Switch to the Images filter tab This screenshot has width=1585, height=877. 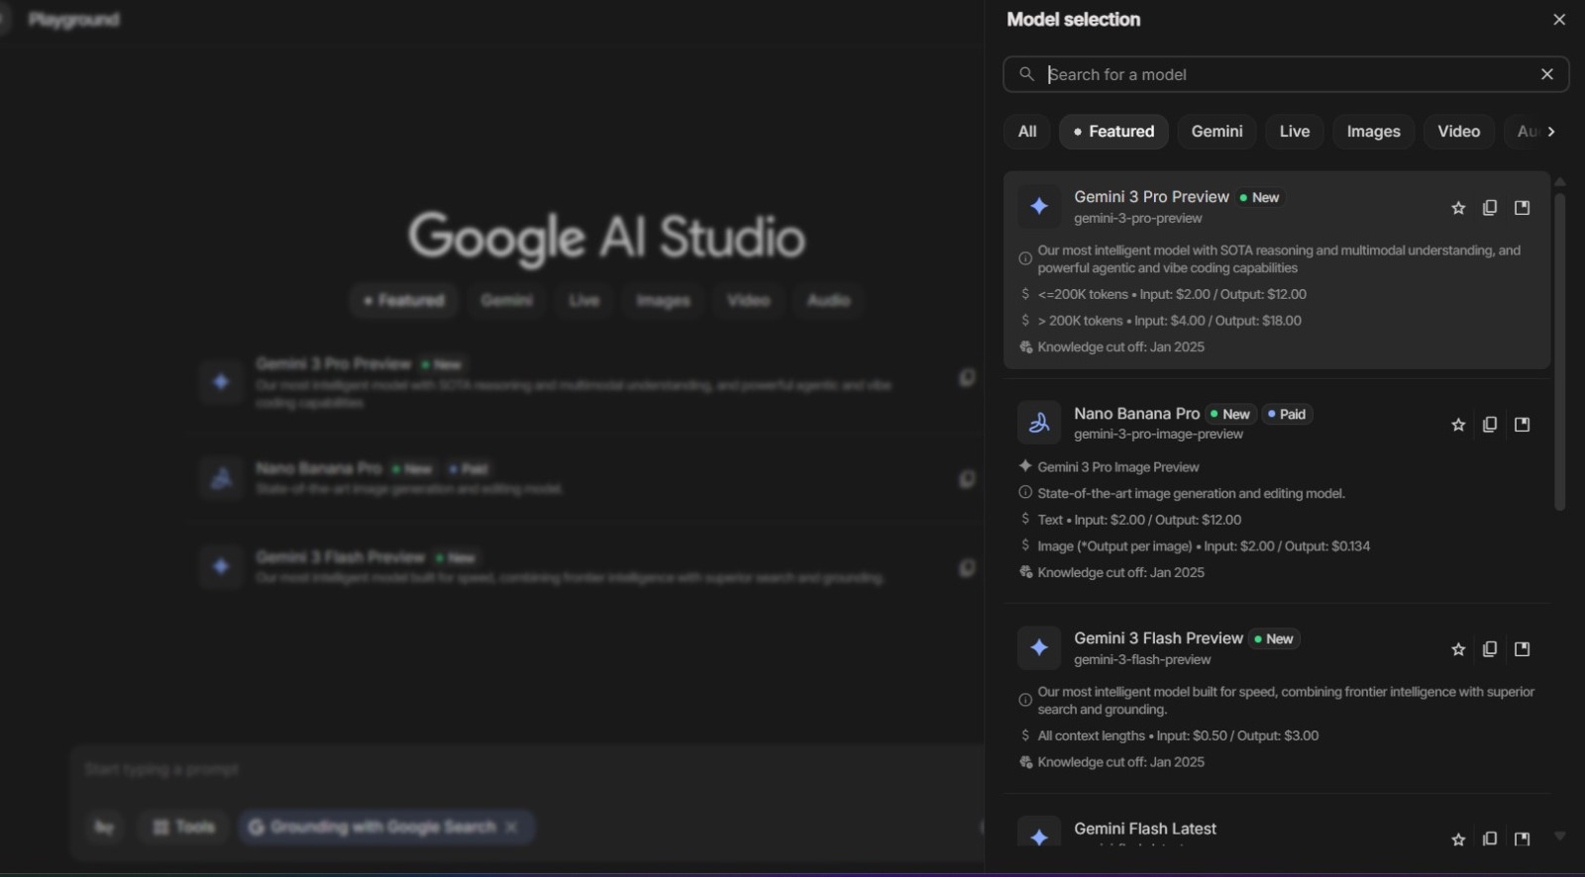(1373, 132)
